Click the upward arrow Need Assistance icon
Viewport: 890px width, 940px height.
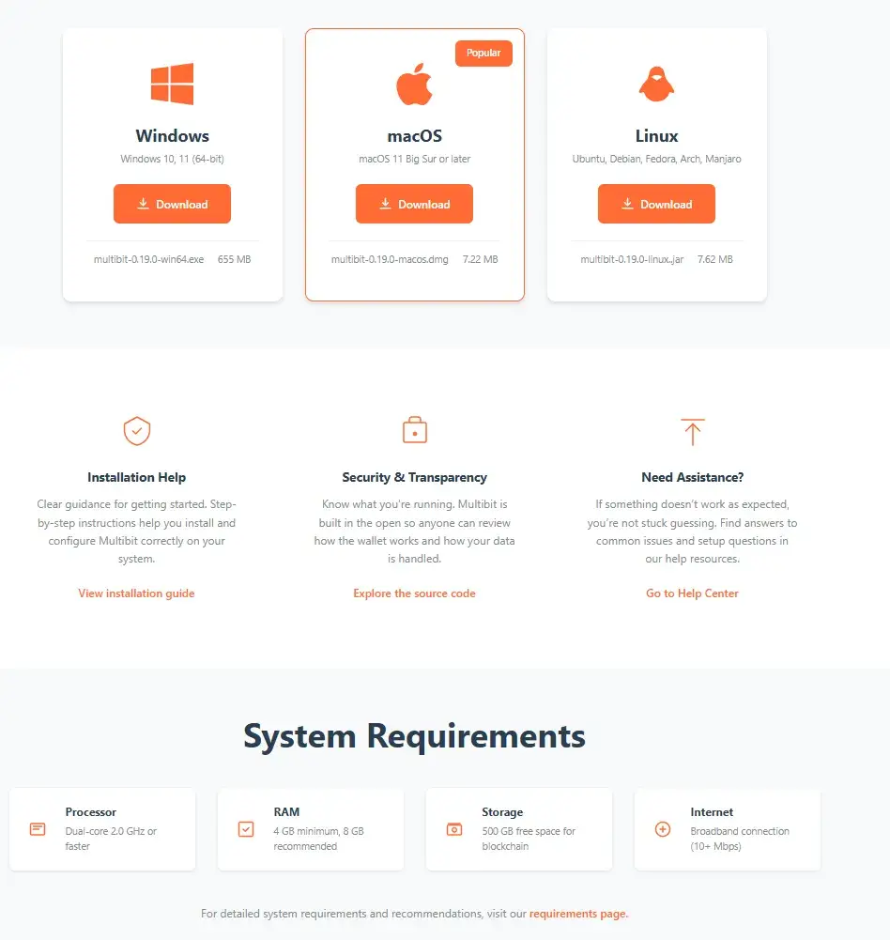point(692,432)
